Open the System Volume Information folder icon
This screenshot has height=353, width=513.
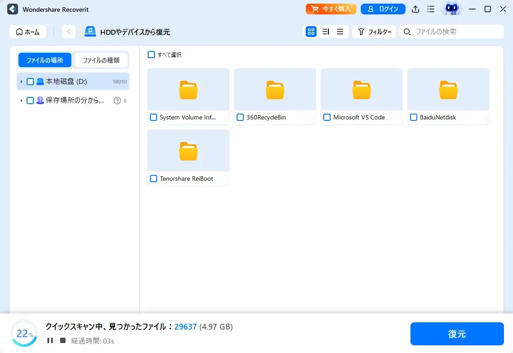(x=188, y=90)
